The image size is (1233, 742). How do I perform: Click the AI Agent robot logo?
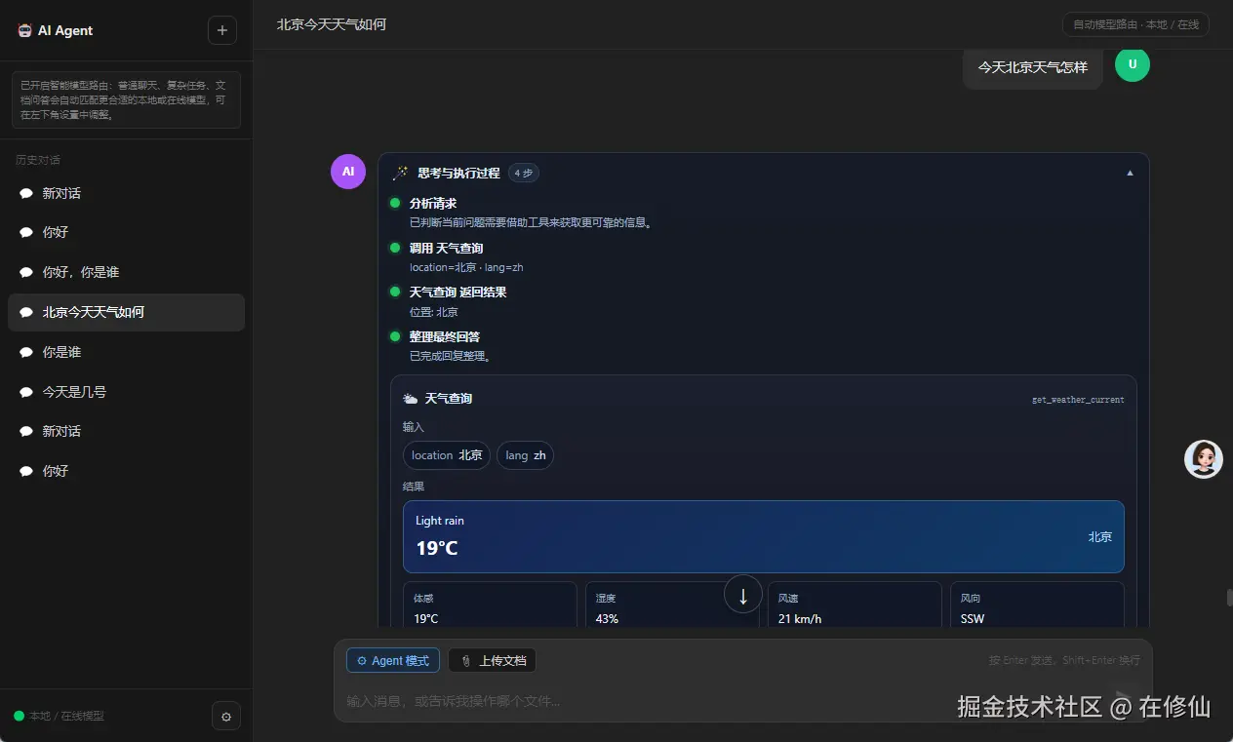(x=24, y=30)
